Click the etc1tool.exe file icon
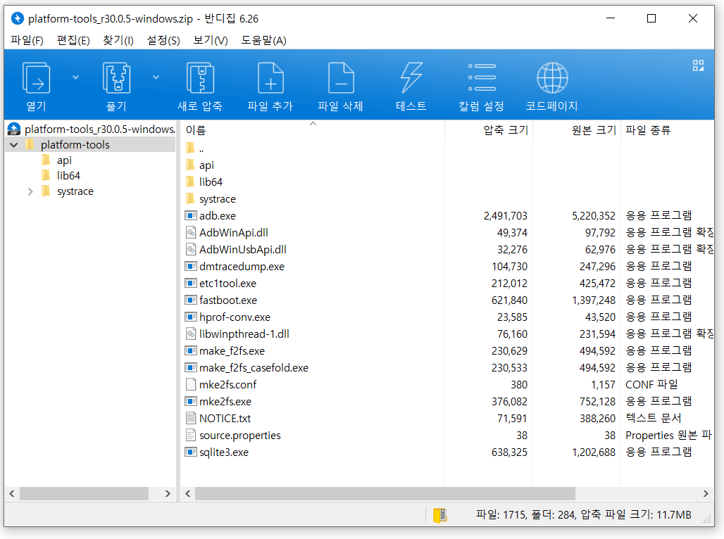This screenshot has height=539, width=724. tap(191, 284)
